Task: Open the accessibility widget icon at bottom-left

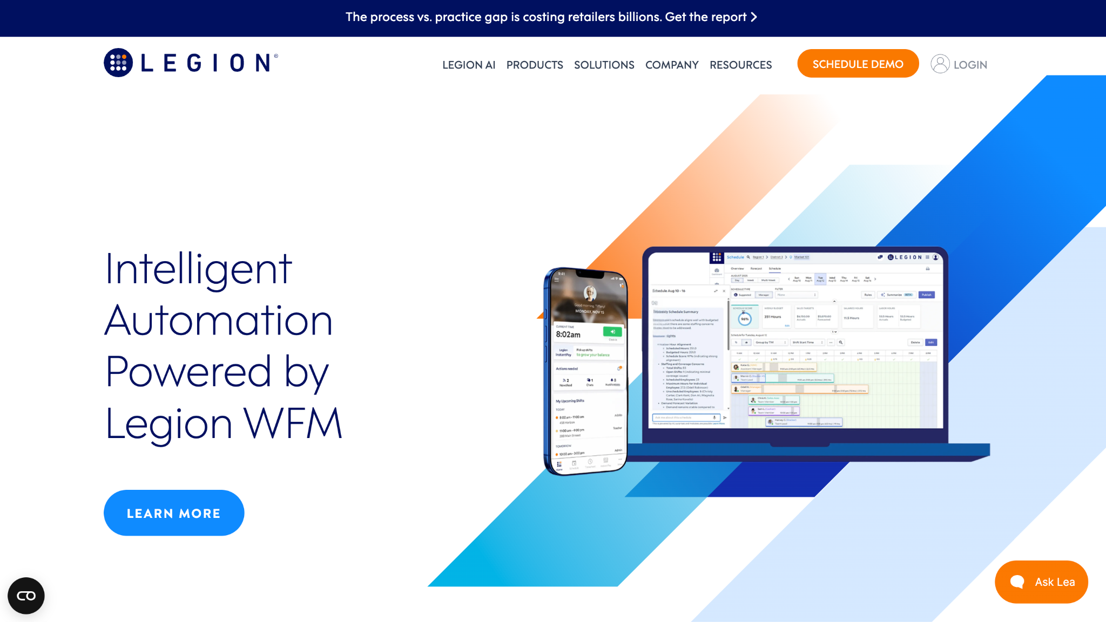Action: click(26, 596)
